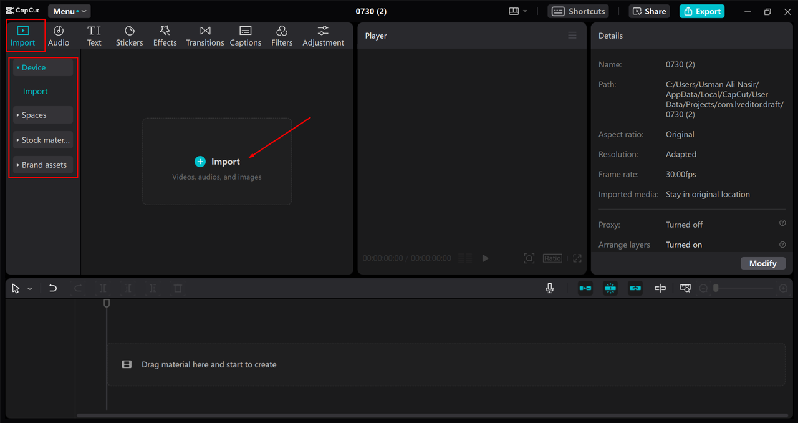This screenshot has width=798, height=423.
Task: Toggle fullscreen preview in Player
Action: [x=577, y=258]
